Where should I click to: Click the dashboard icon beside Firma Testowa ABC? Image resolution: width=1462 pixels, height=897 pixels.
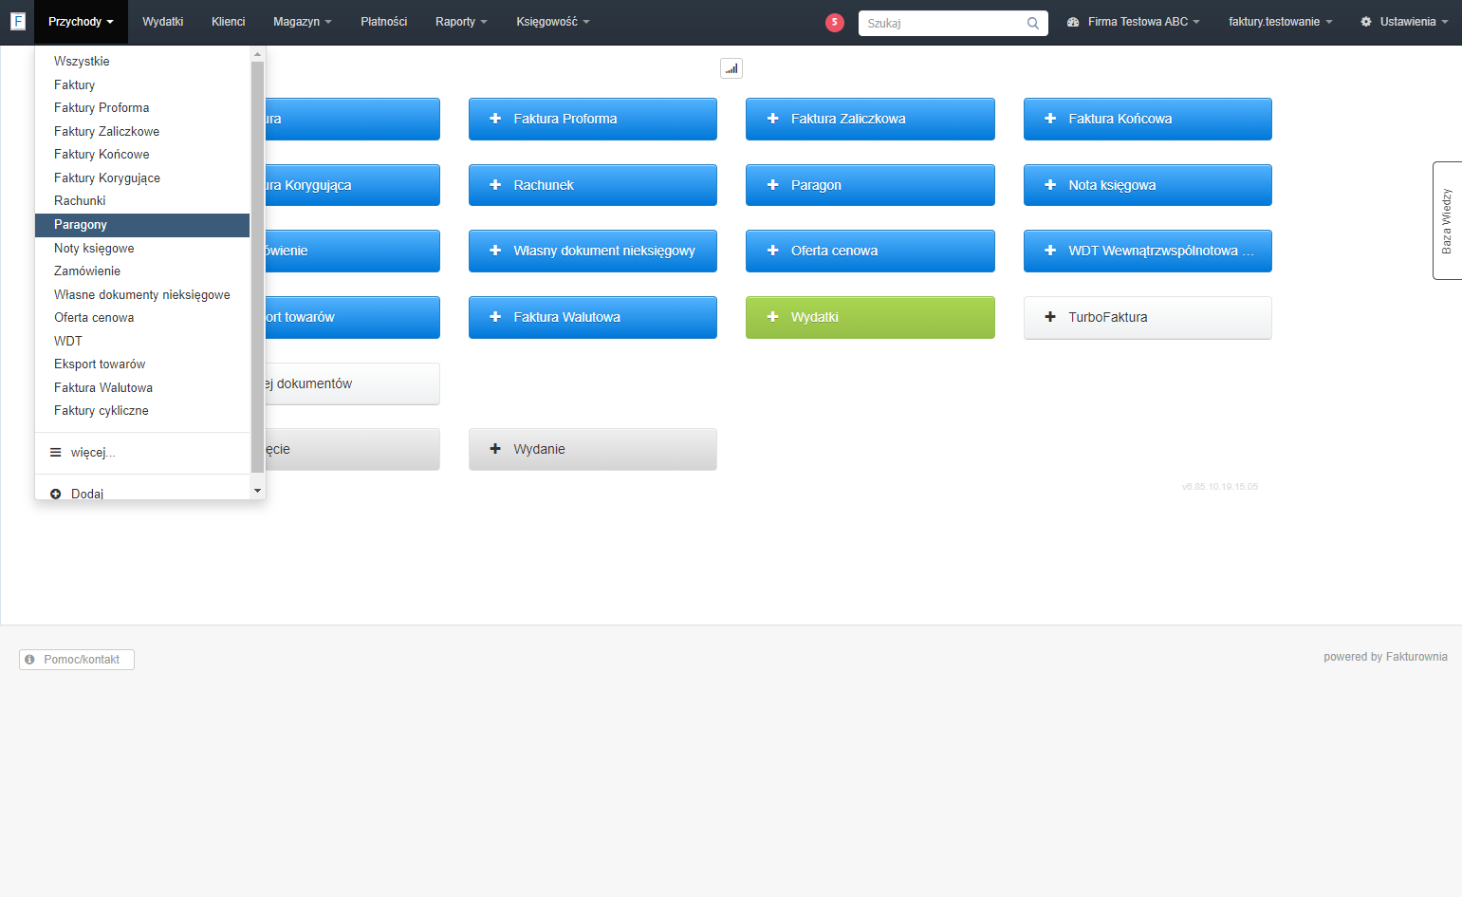pyautogui.click(x=1073, y=22)
